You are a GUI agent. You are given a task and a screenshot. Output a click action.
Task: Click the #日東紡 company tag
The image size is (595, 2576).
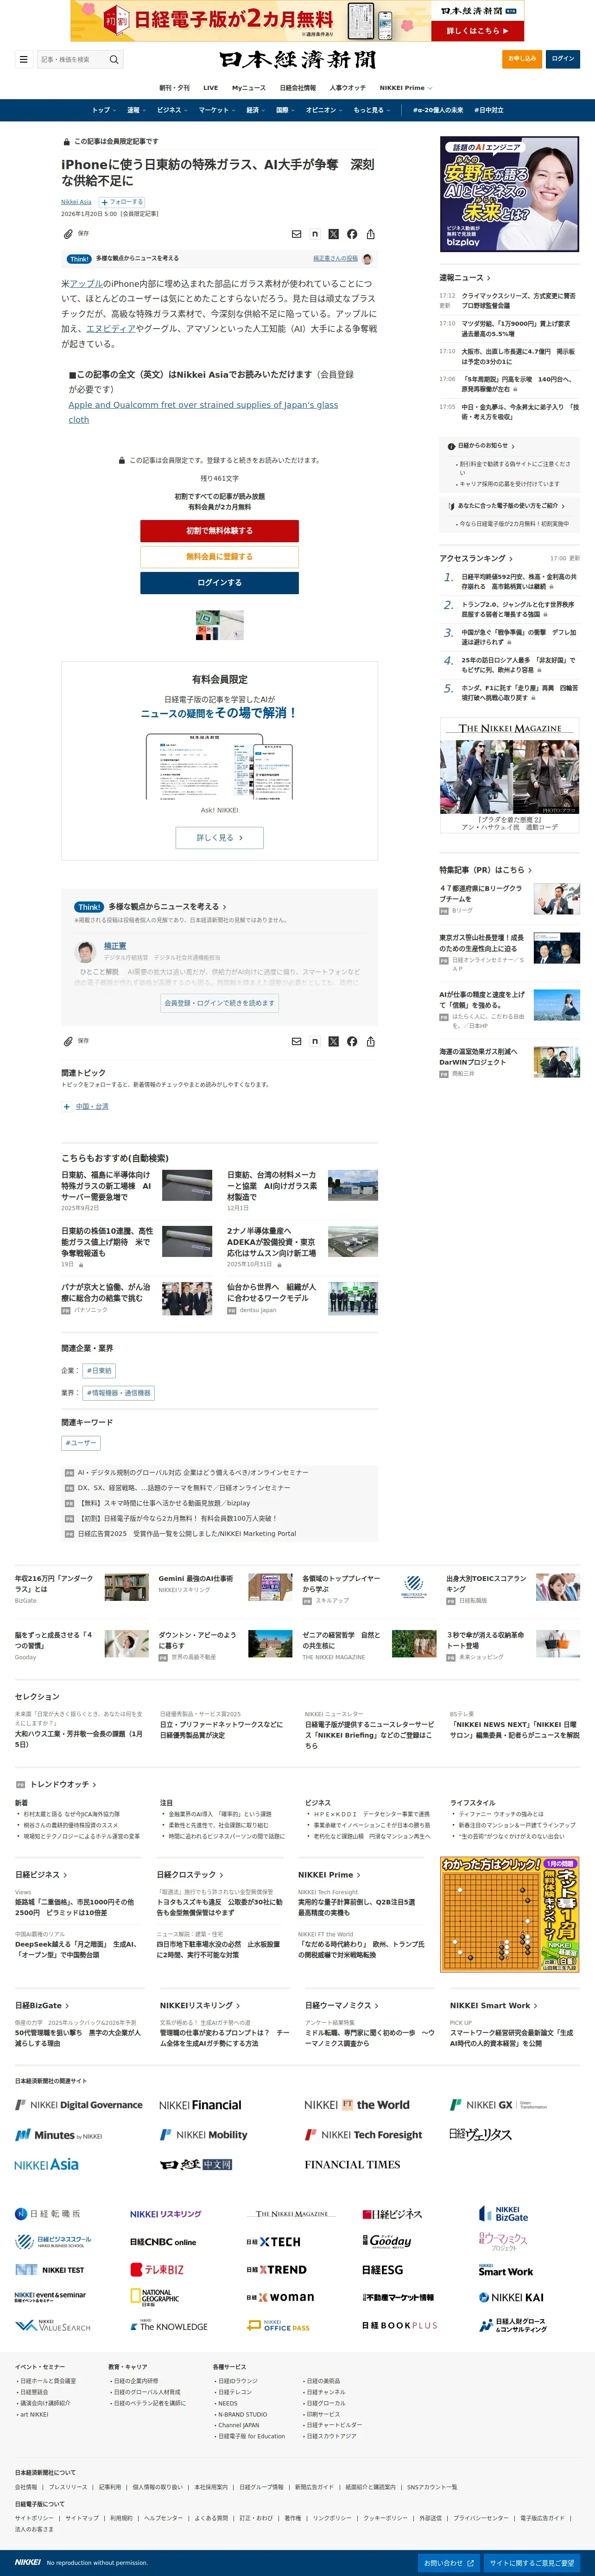coord(99,1371)
